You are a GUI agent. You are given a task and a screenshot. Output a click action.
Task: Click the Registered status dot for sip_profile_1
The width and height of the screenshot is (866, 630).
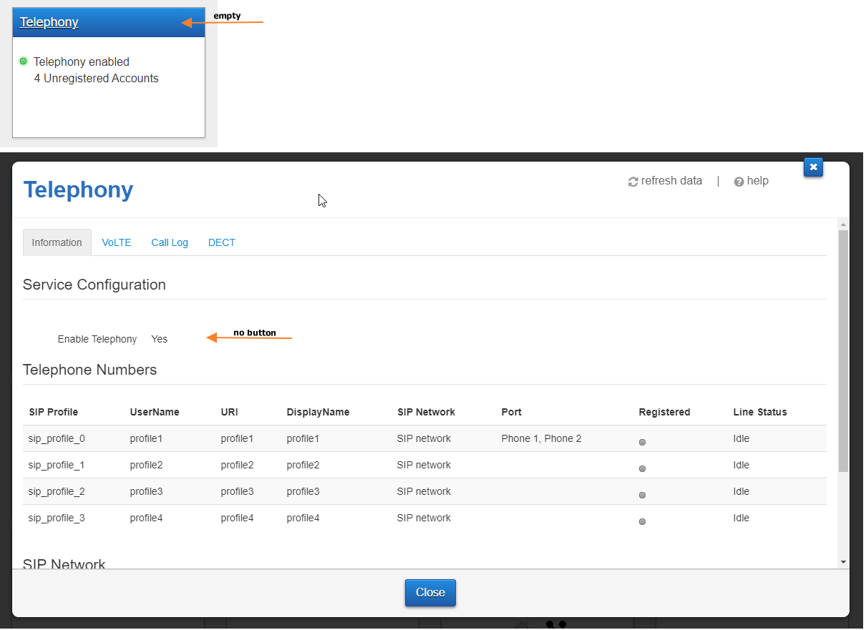pyautogui.click(x=642, y=469)
